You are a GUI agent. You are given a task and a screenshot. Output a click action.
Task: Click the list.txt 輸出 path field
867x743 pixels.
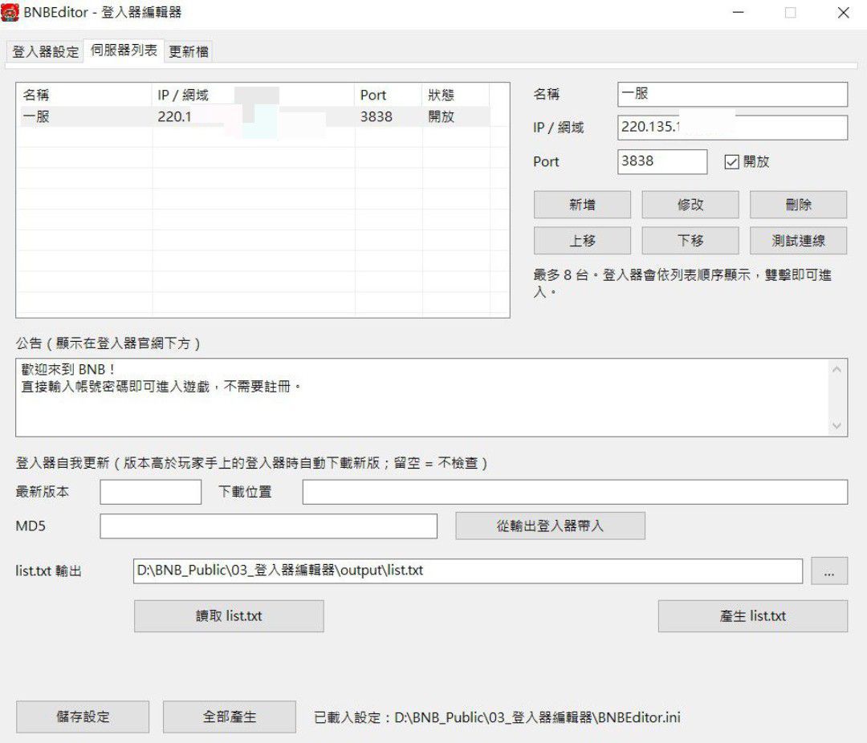click(x=468, y=571)
